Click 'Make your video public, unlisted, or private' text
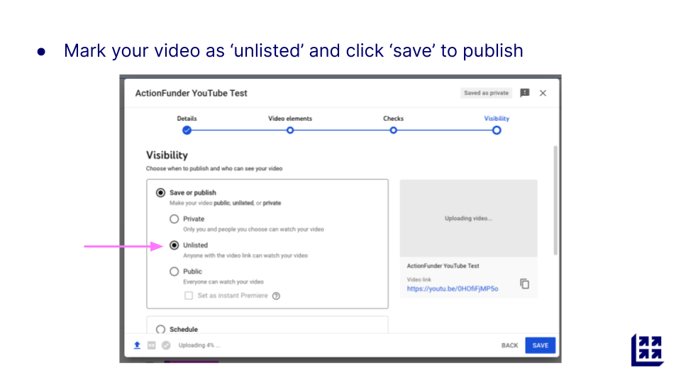 225,203
